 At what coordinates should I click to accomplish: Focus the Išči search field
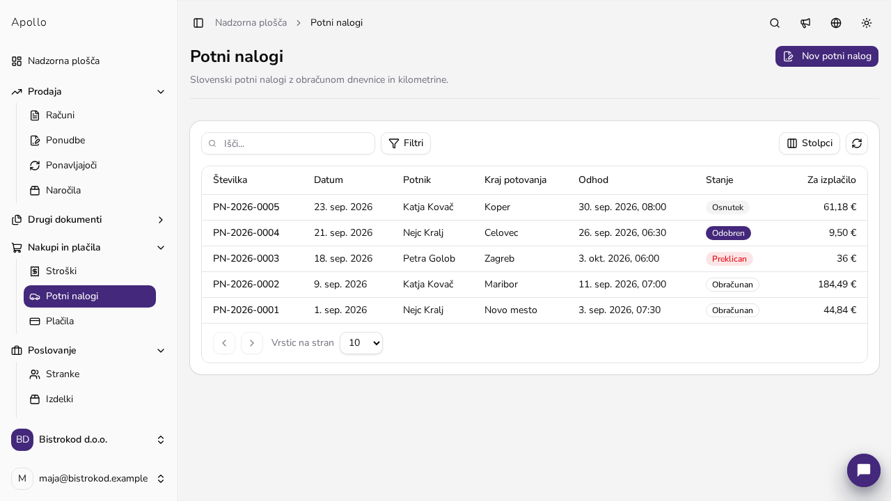[288, 143]
